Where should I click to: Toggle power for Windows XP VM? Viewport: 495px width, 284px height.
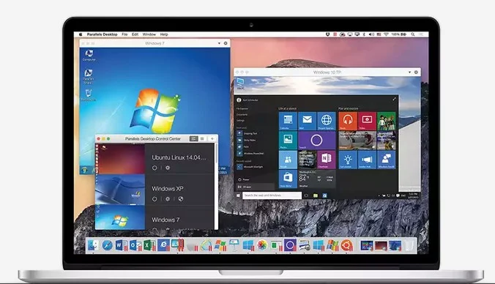[155, 199]
